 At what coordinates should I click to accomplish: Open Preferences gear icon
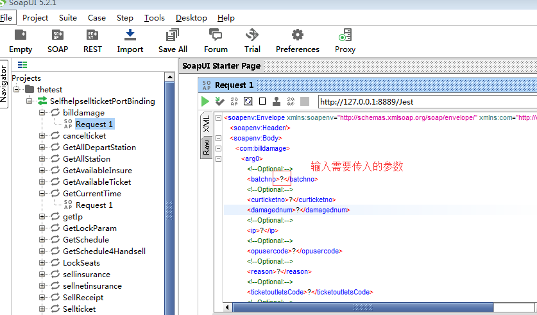click(297, 35)
